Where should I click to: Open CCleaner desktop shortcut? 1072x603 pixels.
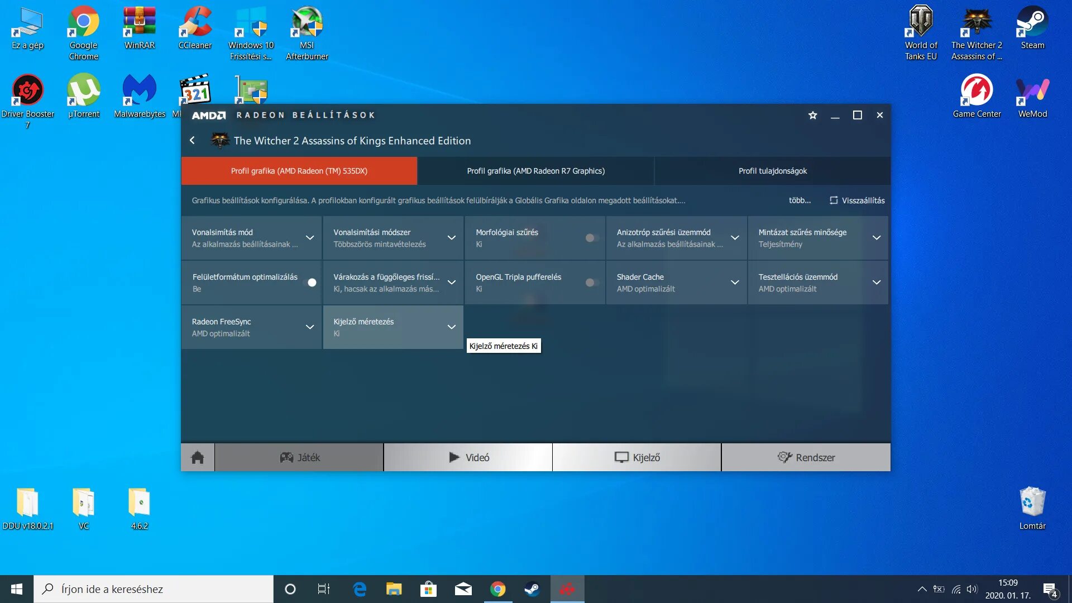pos(195,28)
